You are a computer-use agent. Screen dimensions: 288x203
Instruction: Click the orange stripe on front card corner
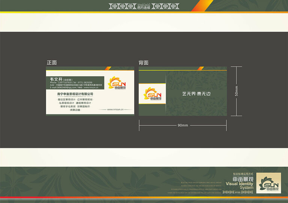click(108, 68)
